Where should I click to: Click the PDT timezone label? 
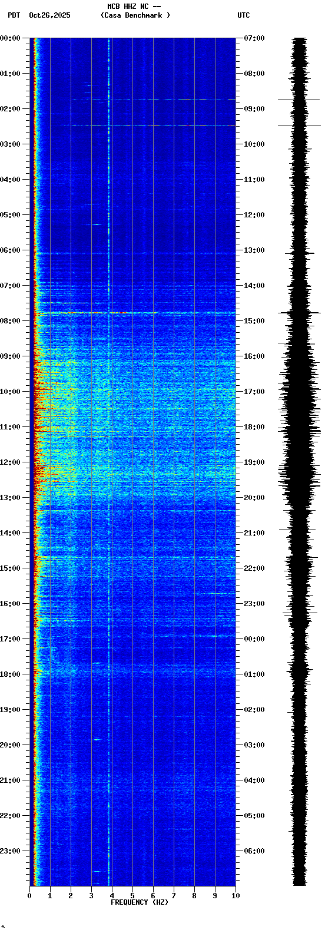pyautogui.click(x=14, y=15)
